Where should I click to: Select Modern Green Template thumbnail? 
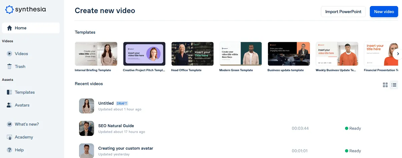241,54
